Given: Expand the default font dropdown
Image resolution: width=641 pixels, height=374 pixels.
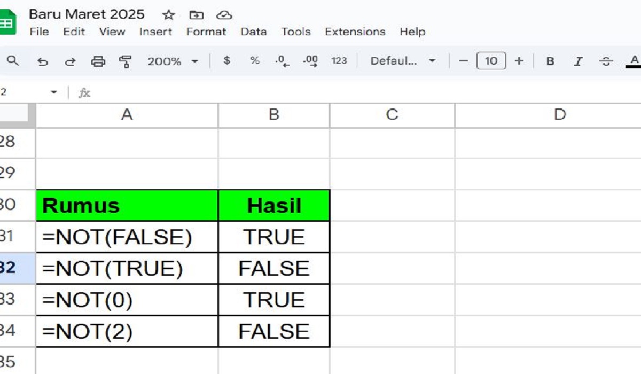Looking at the screenshot, I should click(403, 61).
